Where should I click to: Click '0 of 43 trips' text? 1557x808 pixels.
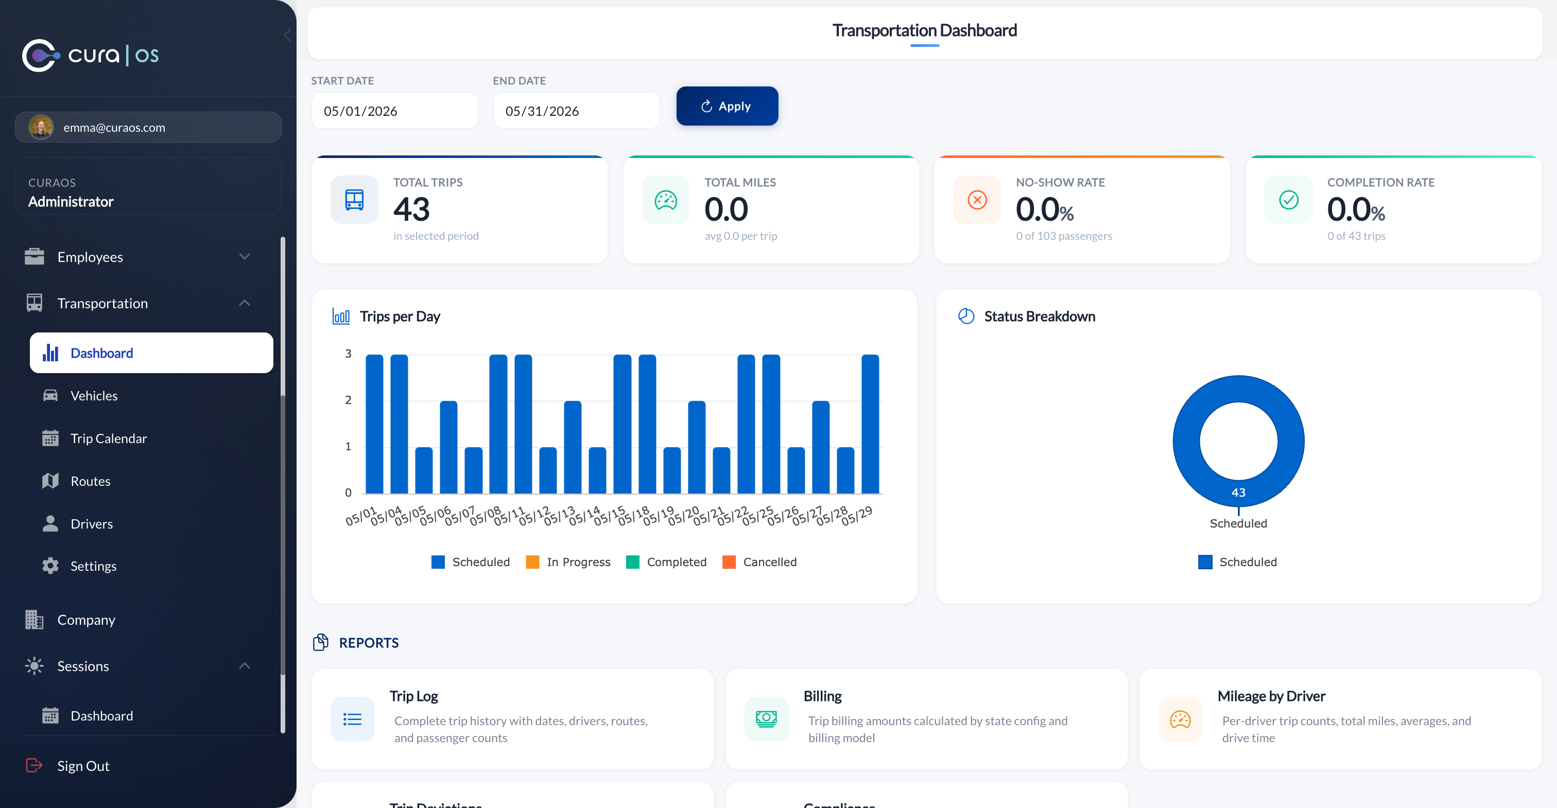pos(1356,236)
